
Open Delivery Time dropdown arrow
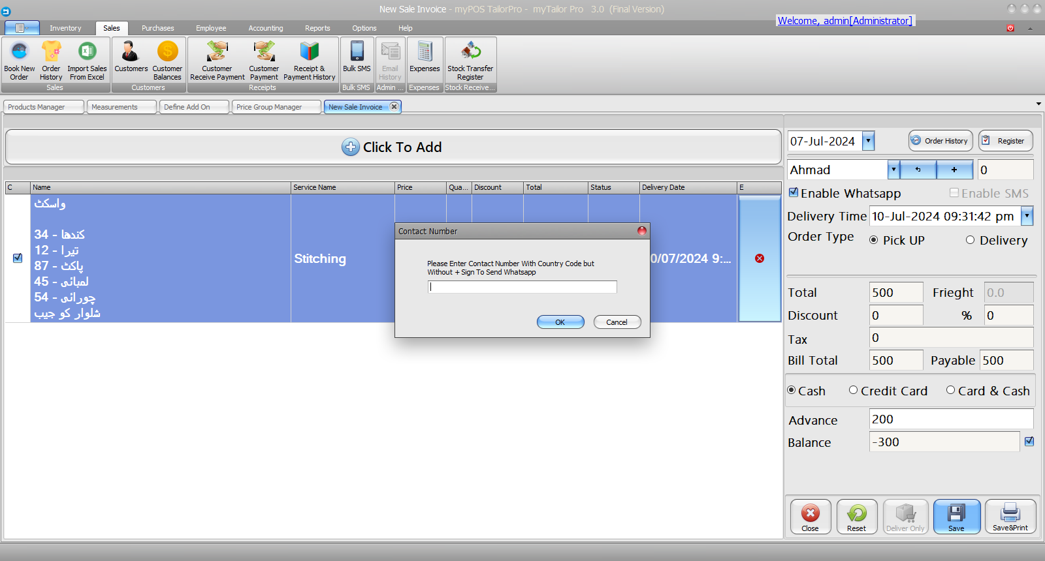coord(1027,216)
